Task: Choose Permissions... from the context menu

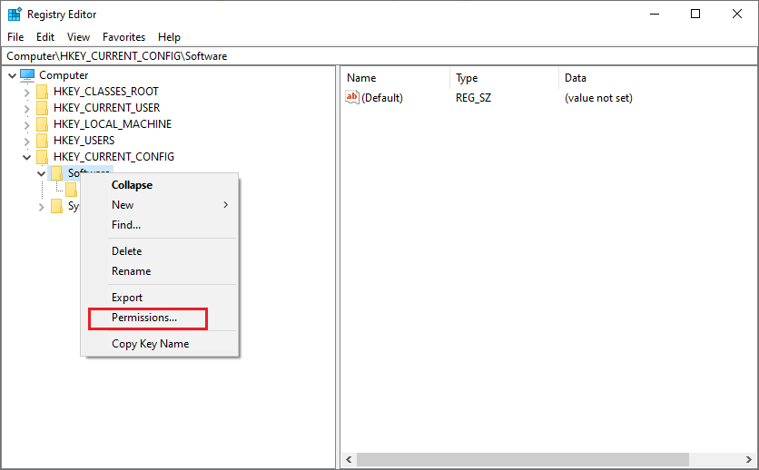Action: [x=144, y=318]
